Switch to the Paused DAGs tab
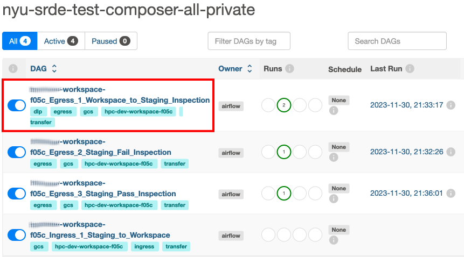Screen dimensions: 464x257 [111, 41]
